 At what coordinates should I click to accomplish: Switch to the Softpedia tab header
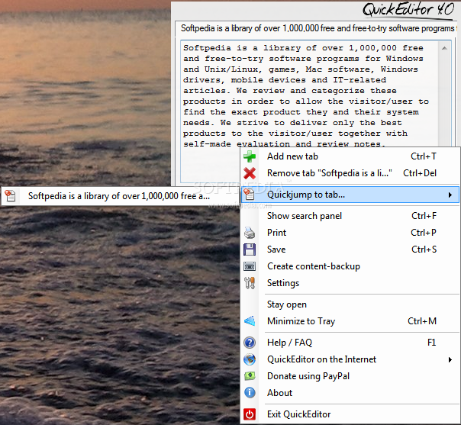pyautogui.click(x=318, y=28)
